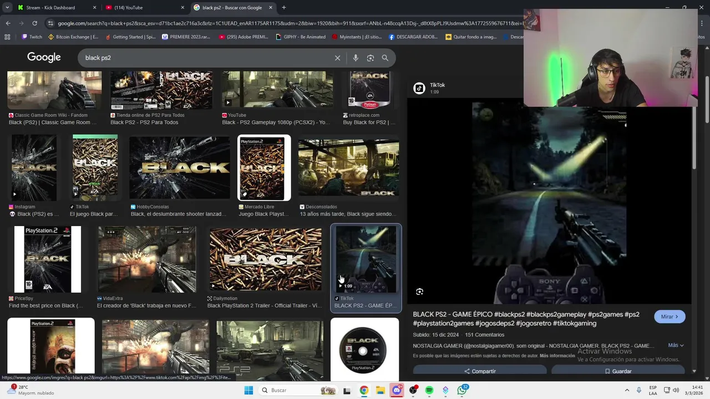The height and width of the screenshot is (399, 710).
Task: Open the Bitcoin Exchange bookmark
Action: click(73, 37)
